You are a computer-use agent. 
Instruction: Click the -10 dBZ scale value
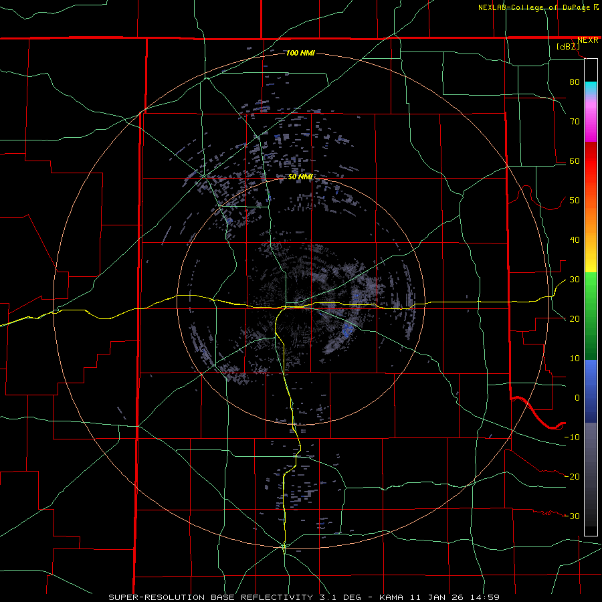tap(572, 437)
